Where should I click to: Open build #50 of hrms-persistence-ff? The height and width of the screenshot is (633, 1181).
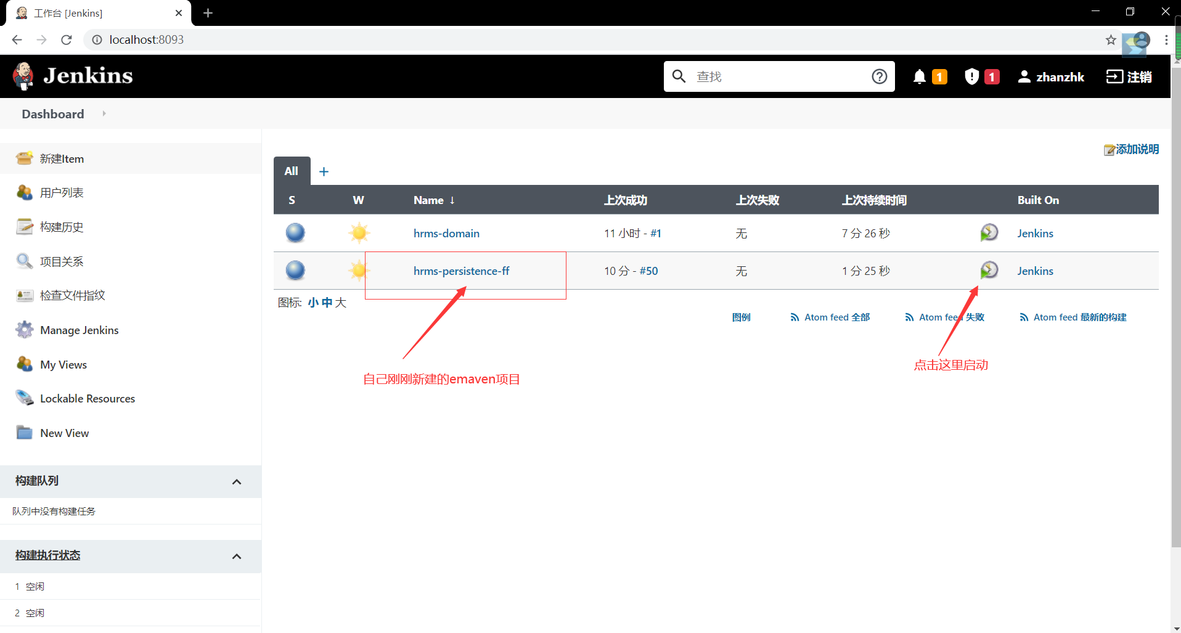648,271
